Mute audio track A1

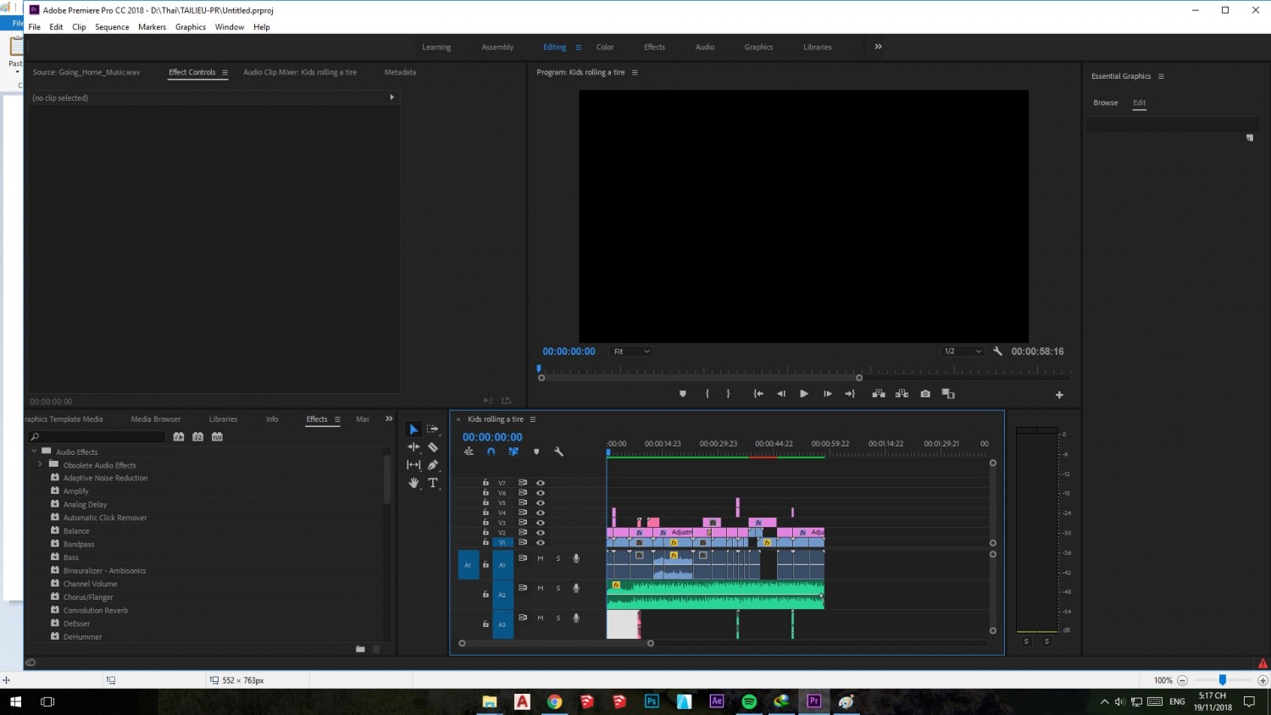point(540,558)
